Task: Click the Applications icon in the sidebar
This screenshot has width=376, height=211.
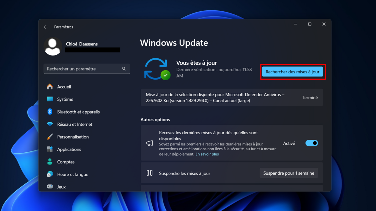Action: tap(50, 150)
